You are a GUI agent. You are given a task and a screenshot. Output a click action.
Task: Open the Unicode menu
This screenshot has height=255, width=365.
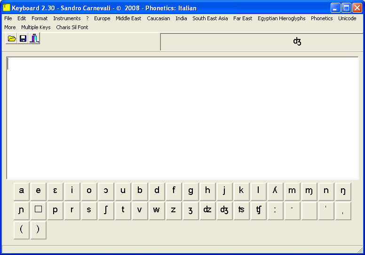tap(347, 18)
